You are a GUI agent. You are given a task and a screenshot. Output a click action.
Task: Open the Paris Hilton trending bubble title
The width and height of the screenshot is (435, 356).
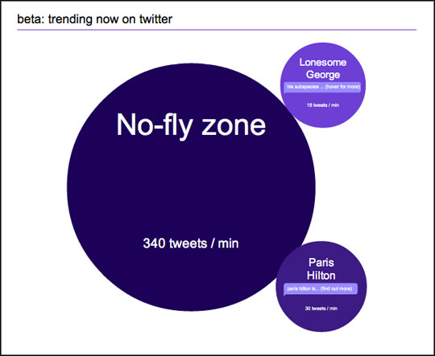coord(321,268)
